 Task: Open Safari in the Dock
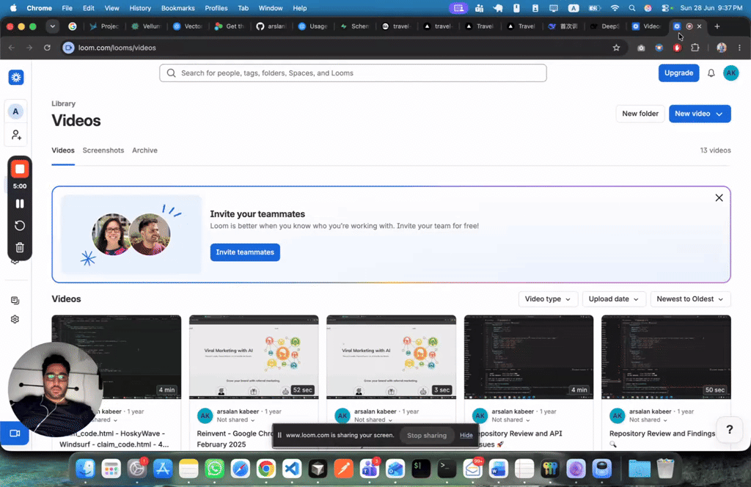tap(240, 469)
